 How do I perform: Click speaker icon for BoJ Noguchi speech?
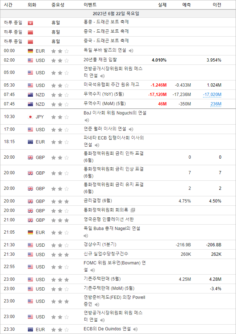point(87,120)
